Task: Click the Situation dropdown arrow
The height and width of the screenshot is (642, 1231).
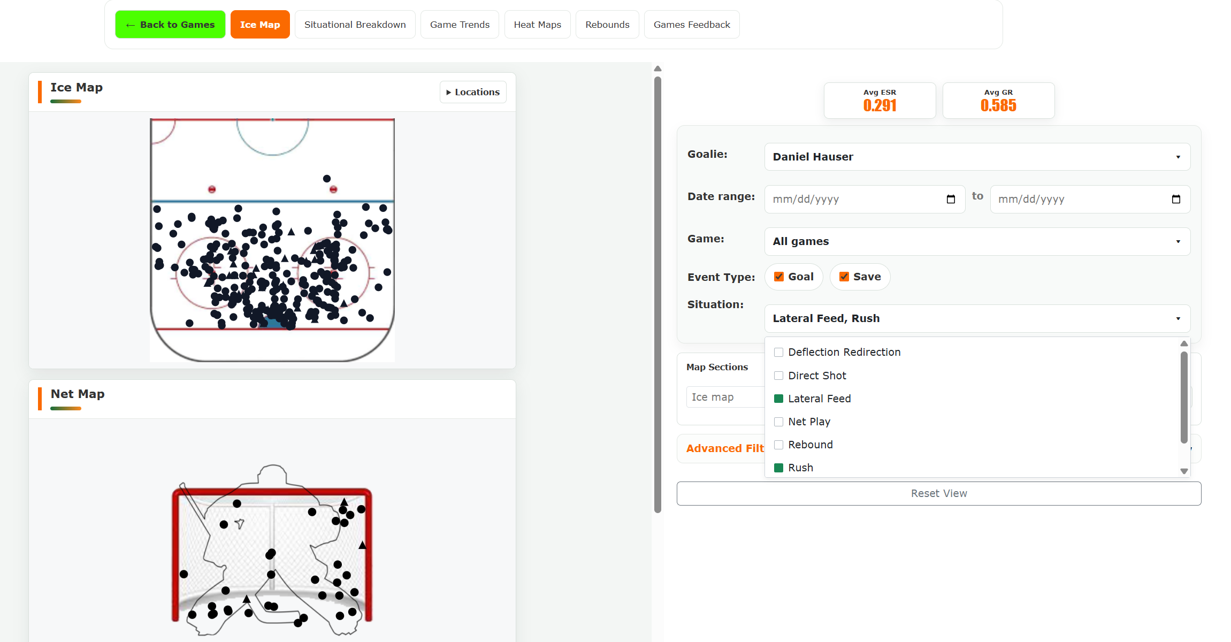Action: [x=1178, y=319]
